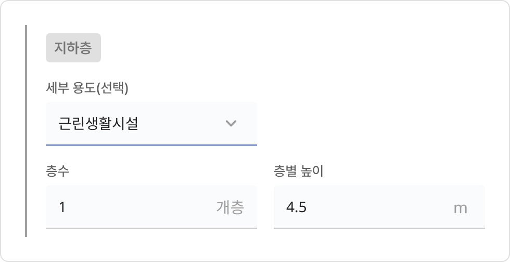Viewport: 510px width, 262px height.
Task: Click the value 1 in 층수 field
Action: [62, 208]
